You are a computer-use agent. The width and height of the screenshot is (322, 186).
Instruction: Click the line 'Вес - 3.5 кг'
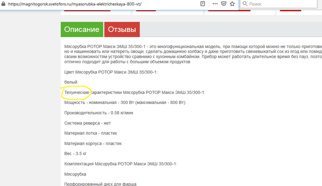coord(75,153)
